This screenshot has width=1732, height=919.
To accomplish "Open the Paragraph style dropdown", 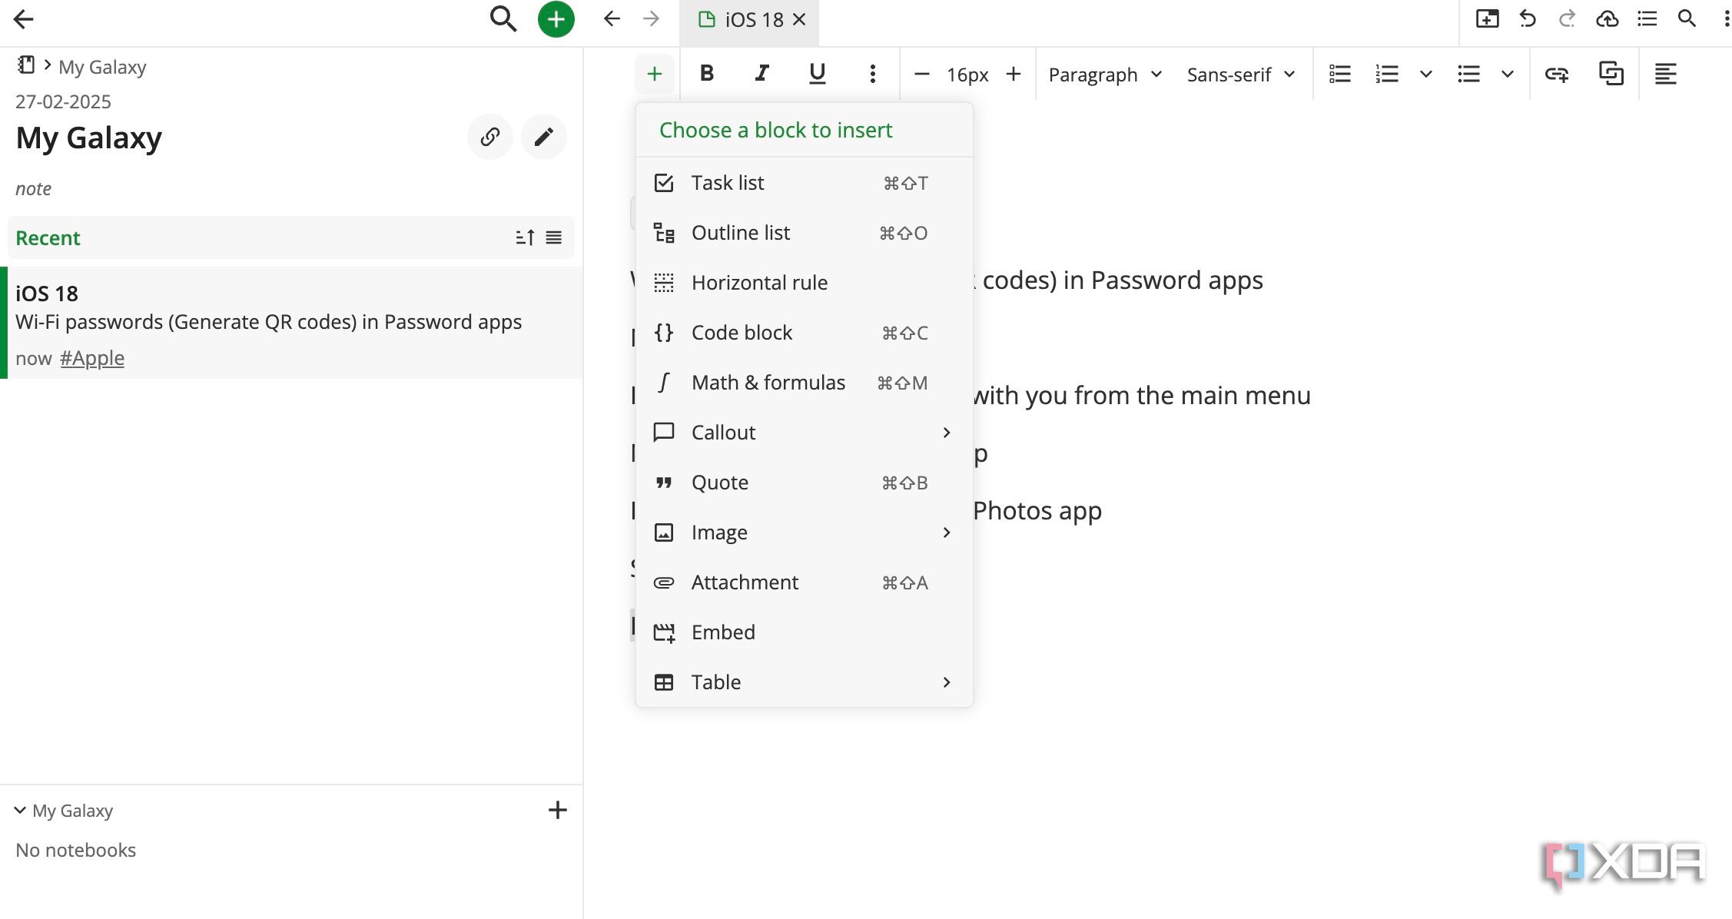I will point(1105,75).
